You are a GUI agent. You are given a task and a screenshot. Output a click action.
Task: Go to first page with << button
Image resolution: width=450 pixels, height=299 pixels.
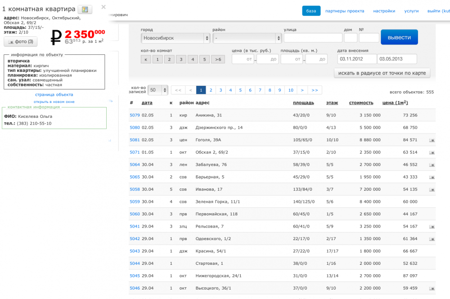click(x=178, y=90)
